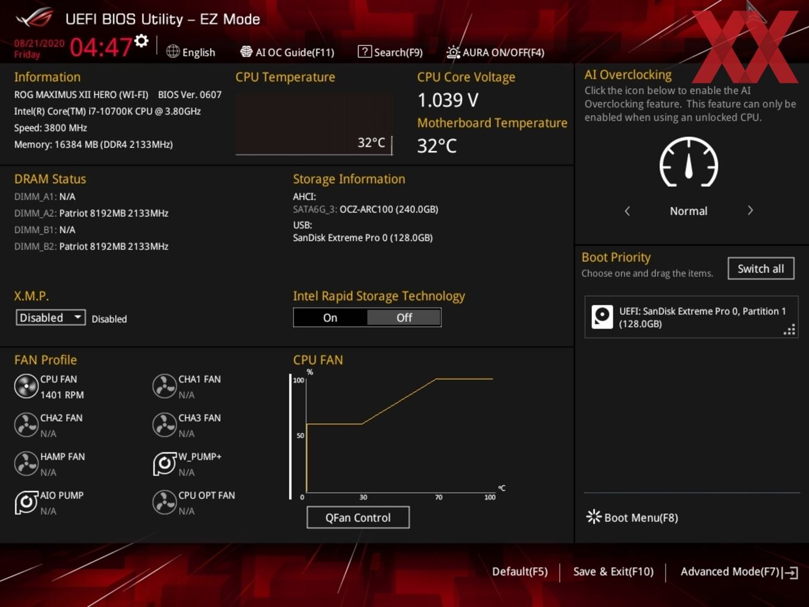The height and width of the screenshot is (607, 809).
Task: Click the Normal overclocking mode label
Action: [x=689, y=211]
